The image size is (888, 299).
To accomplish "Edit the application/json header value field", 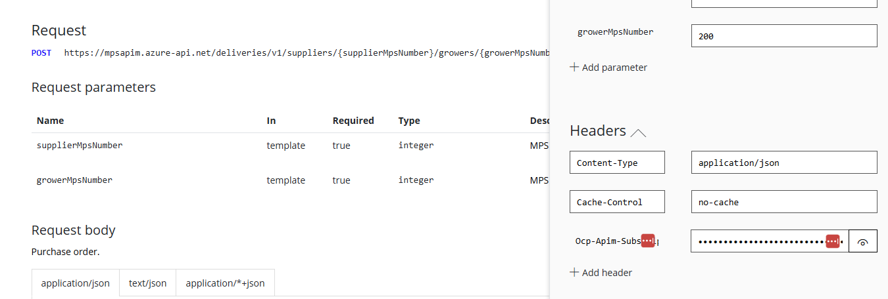I will click(783, 163).
